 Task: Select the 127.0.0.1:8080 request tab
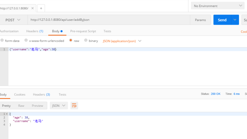click(14, 8)
